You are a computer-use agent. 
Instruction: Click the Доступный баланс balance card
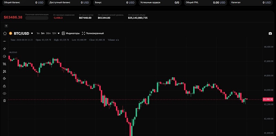(x=69, y=2)
